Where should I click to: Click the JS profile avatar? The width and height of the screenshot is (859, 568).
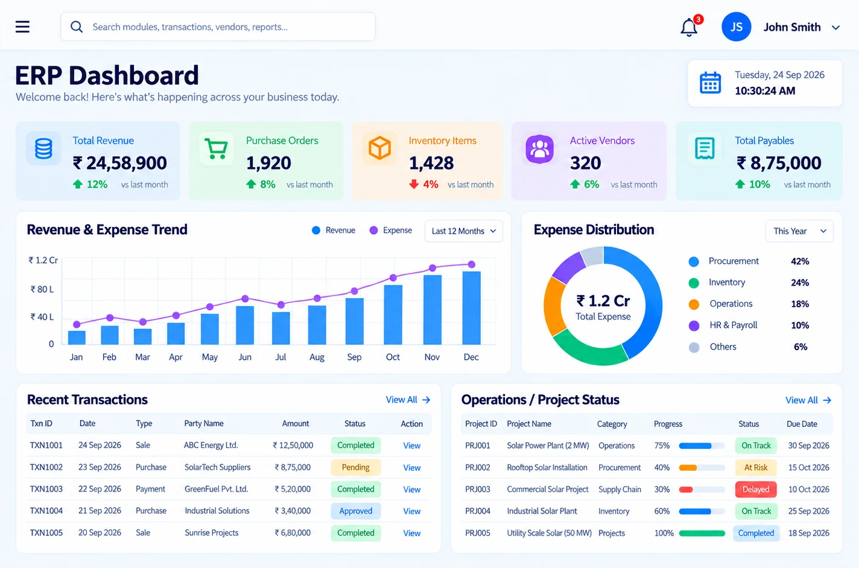[x=736, y=27]
